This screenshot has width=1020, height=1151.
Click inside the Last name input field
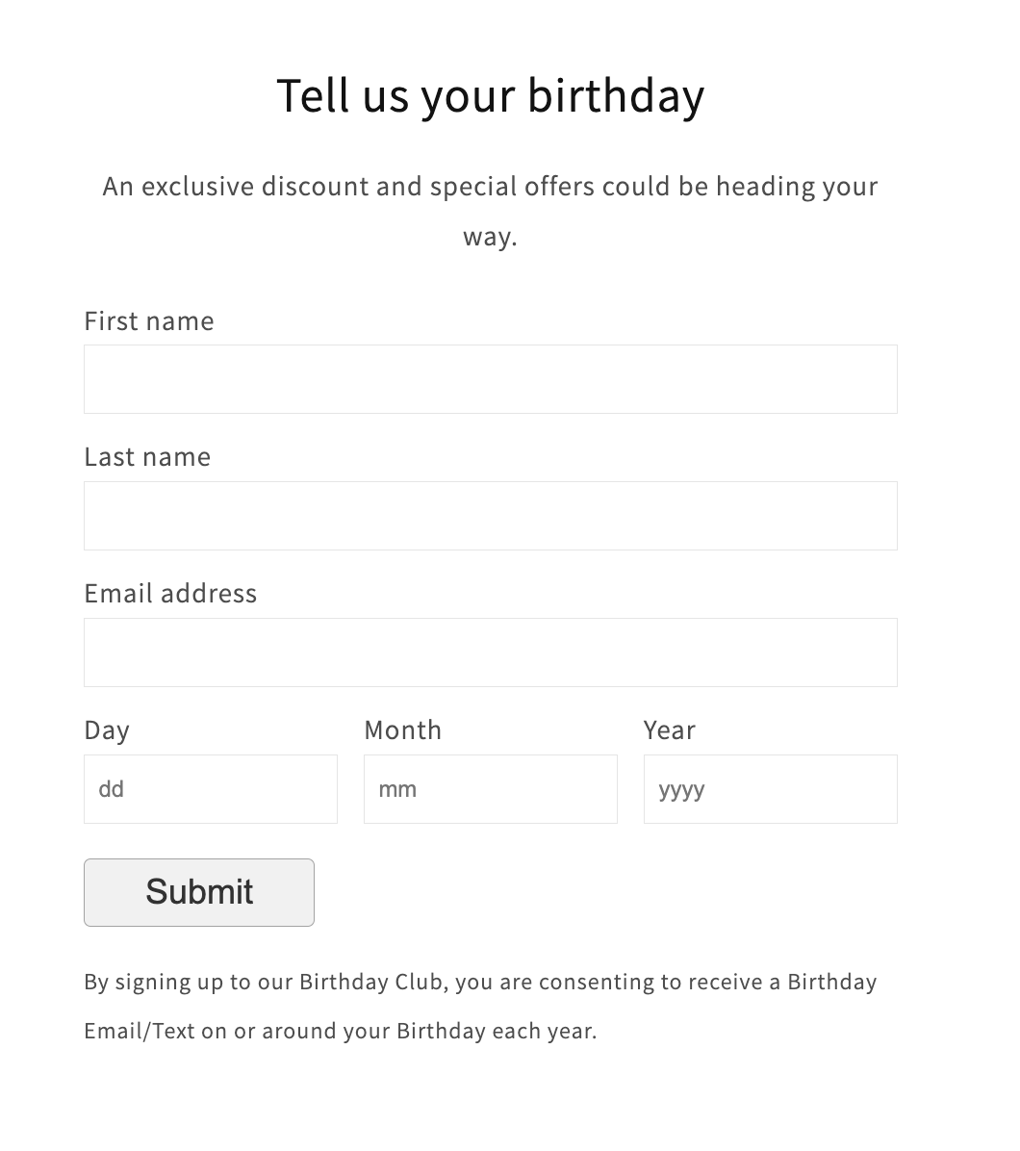491,515
